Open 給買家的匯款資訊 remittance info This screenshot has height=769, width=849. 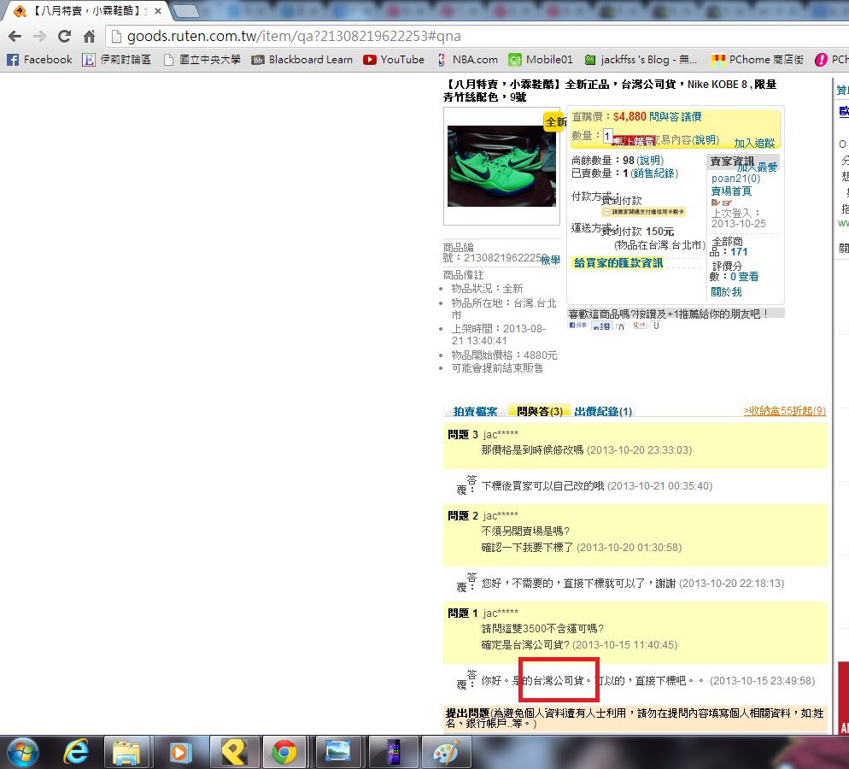pos(618,263)
